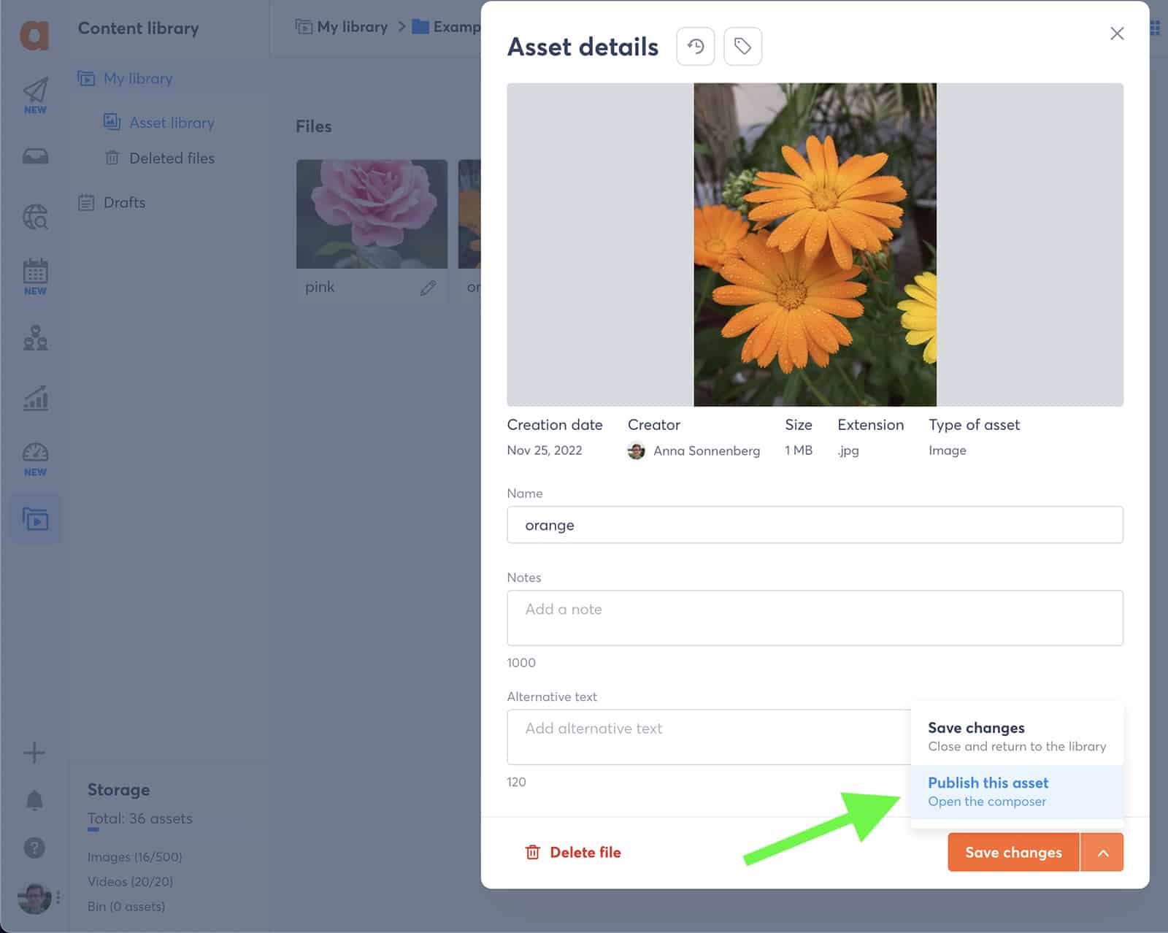This screenshot has height=933, width=1168.
Task: Open the Publish paper plane icon
Action: 35,91
